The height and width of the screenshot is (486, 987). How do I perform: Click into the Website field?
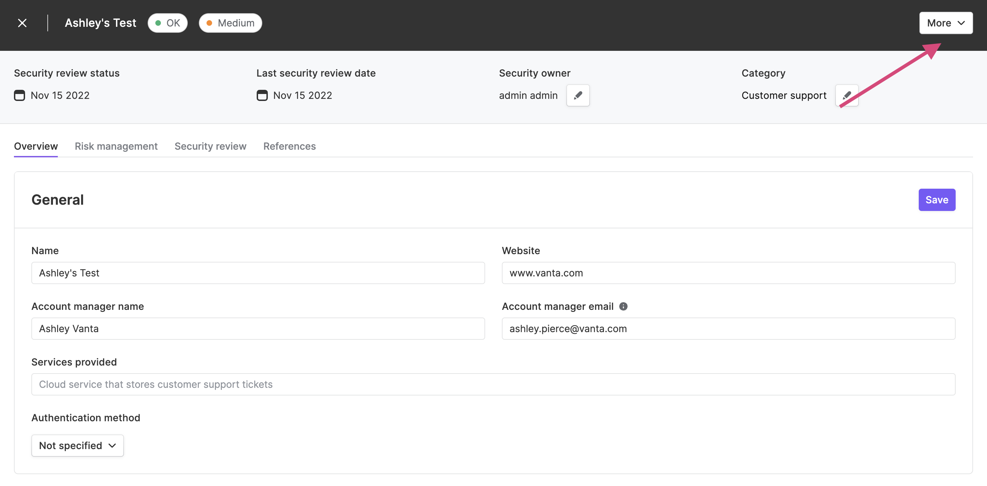(x=728, y=273)
